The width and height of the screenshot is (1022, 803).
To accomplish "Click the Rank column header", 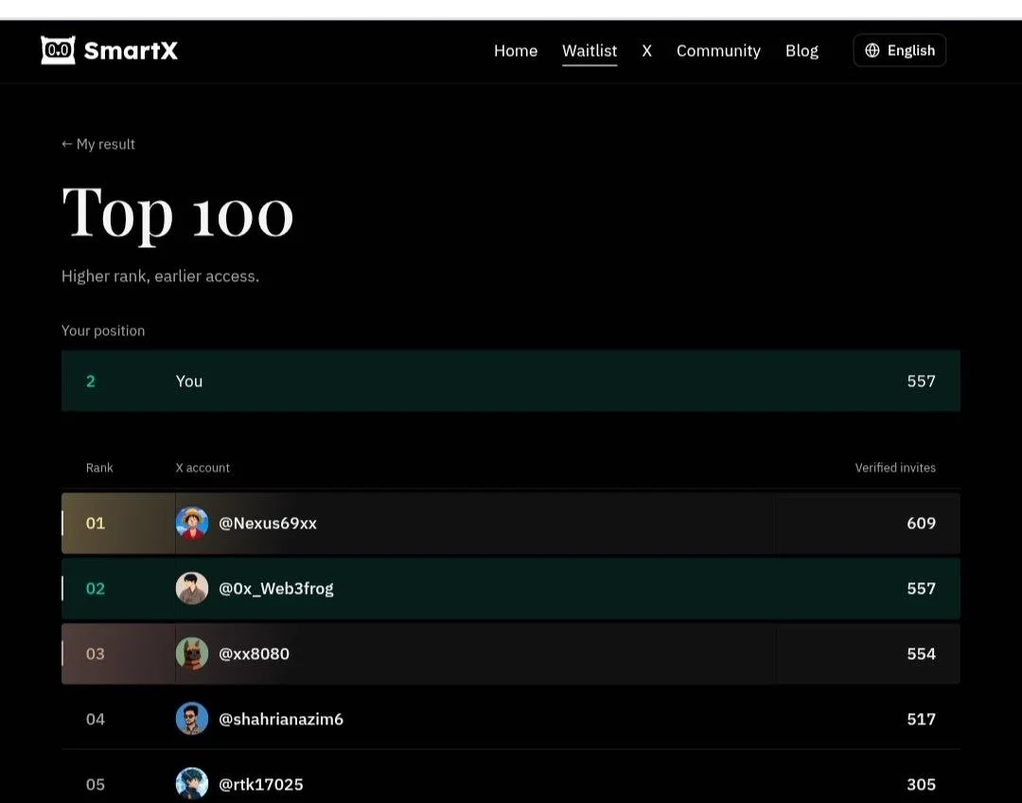I will click(99, 468).
